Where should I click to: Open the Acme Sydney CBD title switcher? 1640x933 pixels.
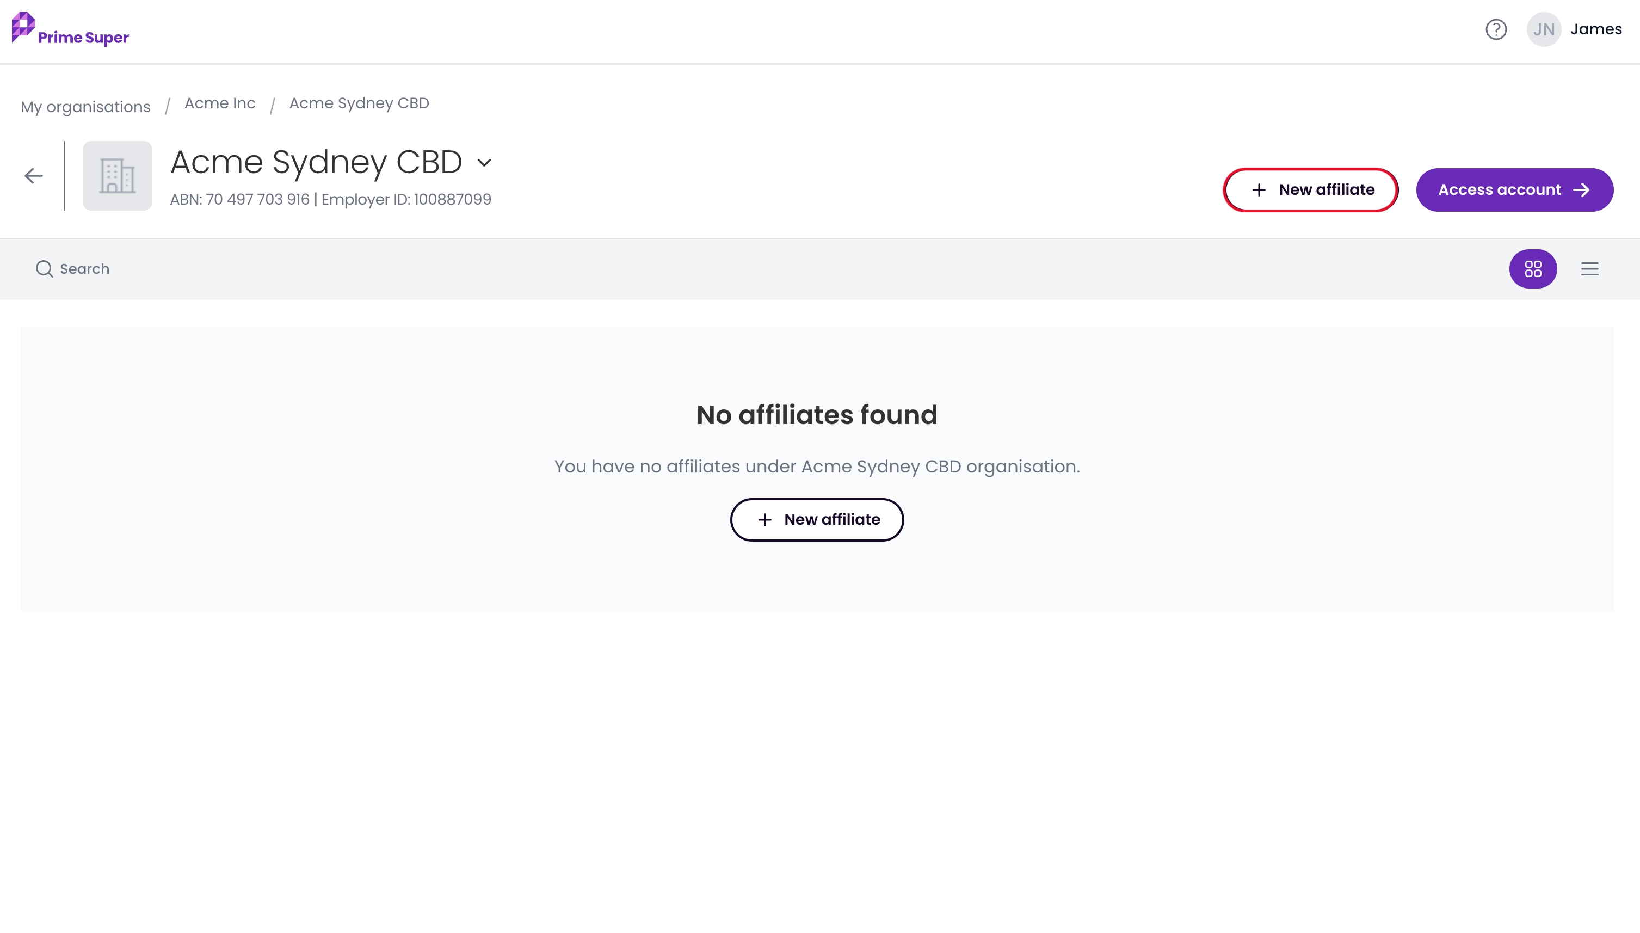tap(316, 162)
